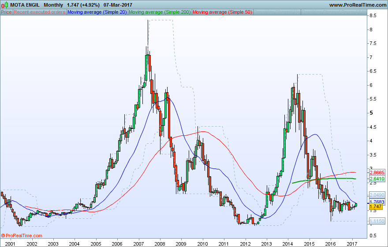Viewport: 388px width, 247px height.
Task: Click the 2002 label on the time axis
Action: tap(32, 244)
